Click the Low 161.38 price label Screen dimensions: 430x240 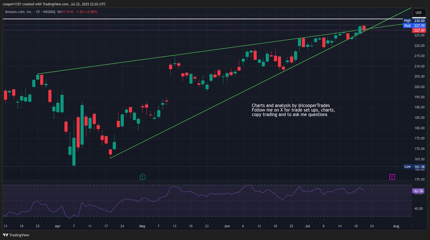[414, 167]
